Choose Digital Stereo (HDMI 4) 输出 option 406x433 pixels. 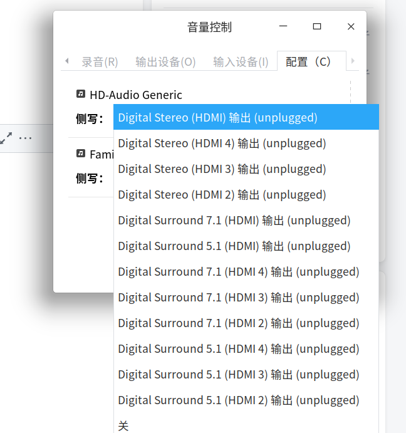(246, 143)
